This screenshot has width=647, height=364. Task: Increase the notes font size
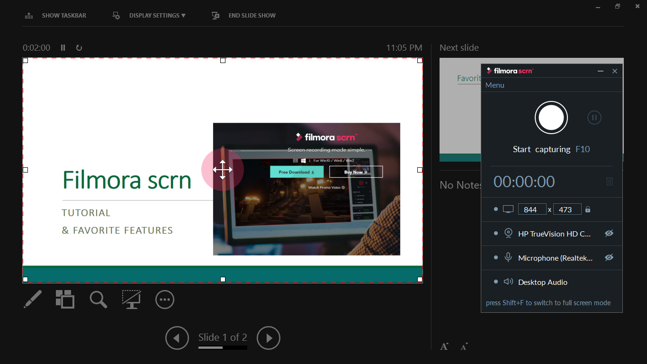[x=444, y=346]
